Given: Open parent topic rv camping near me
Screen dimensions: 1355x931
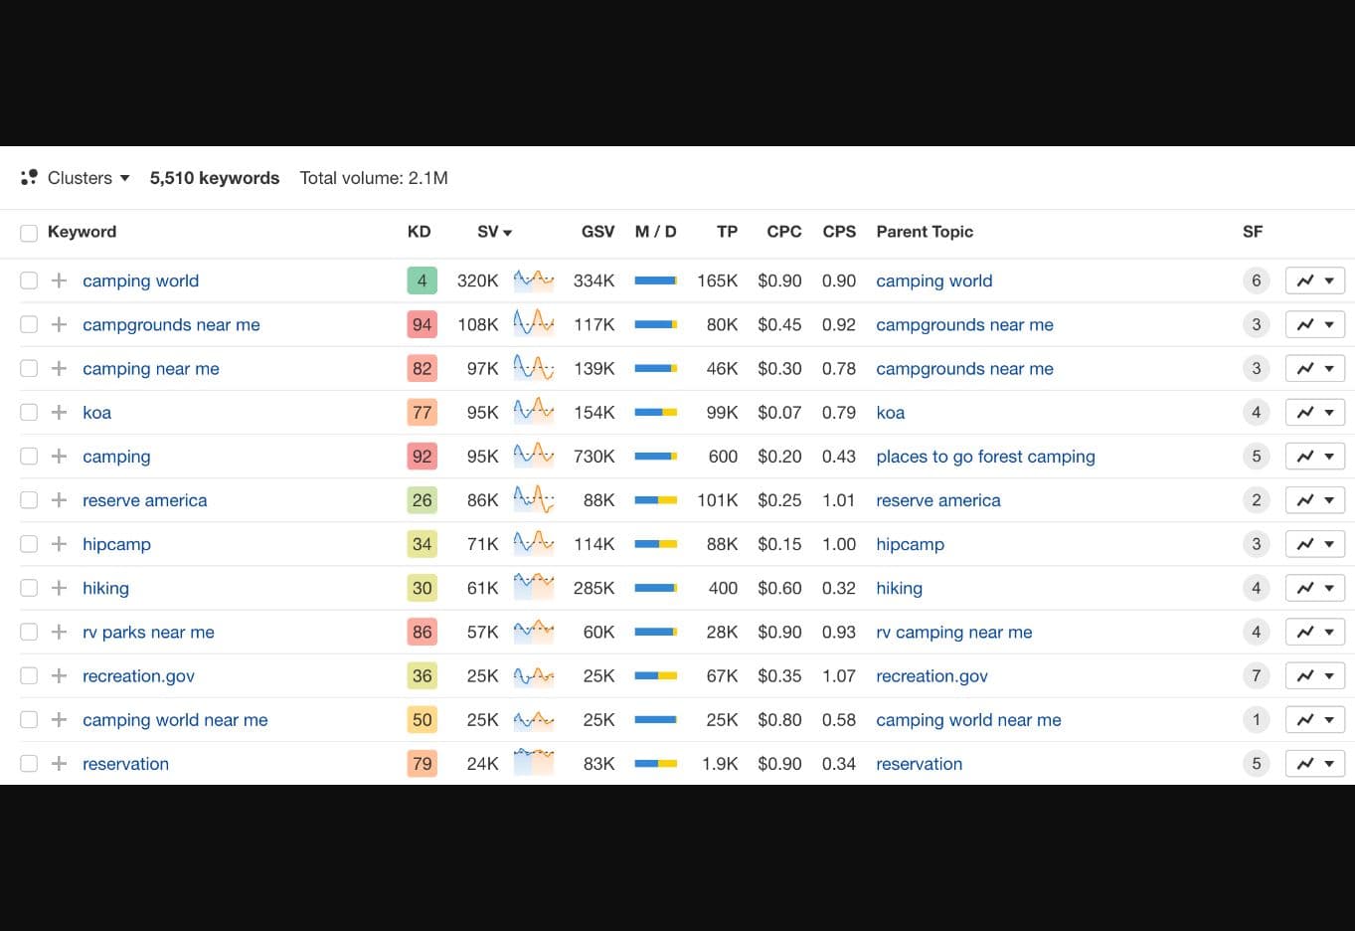Looking at the screenshot, I should point(953,632).
